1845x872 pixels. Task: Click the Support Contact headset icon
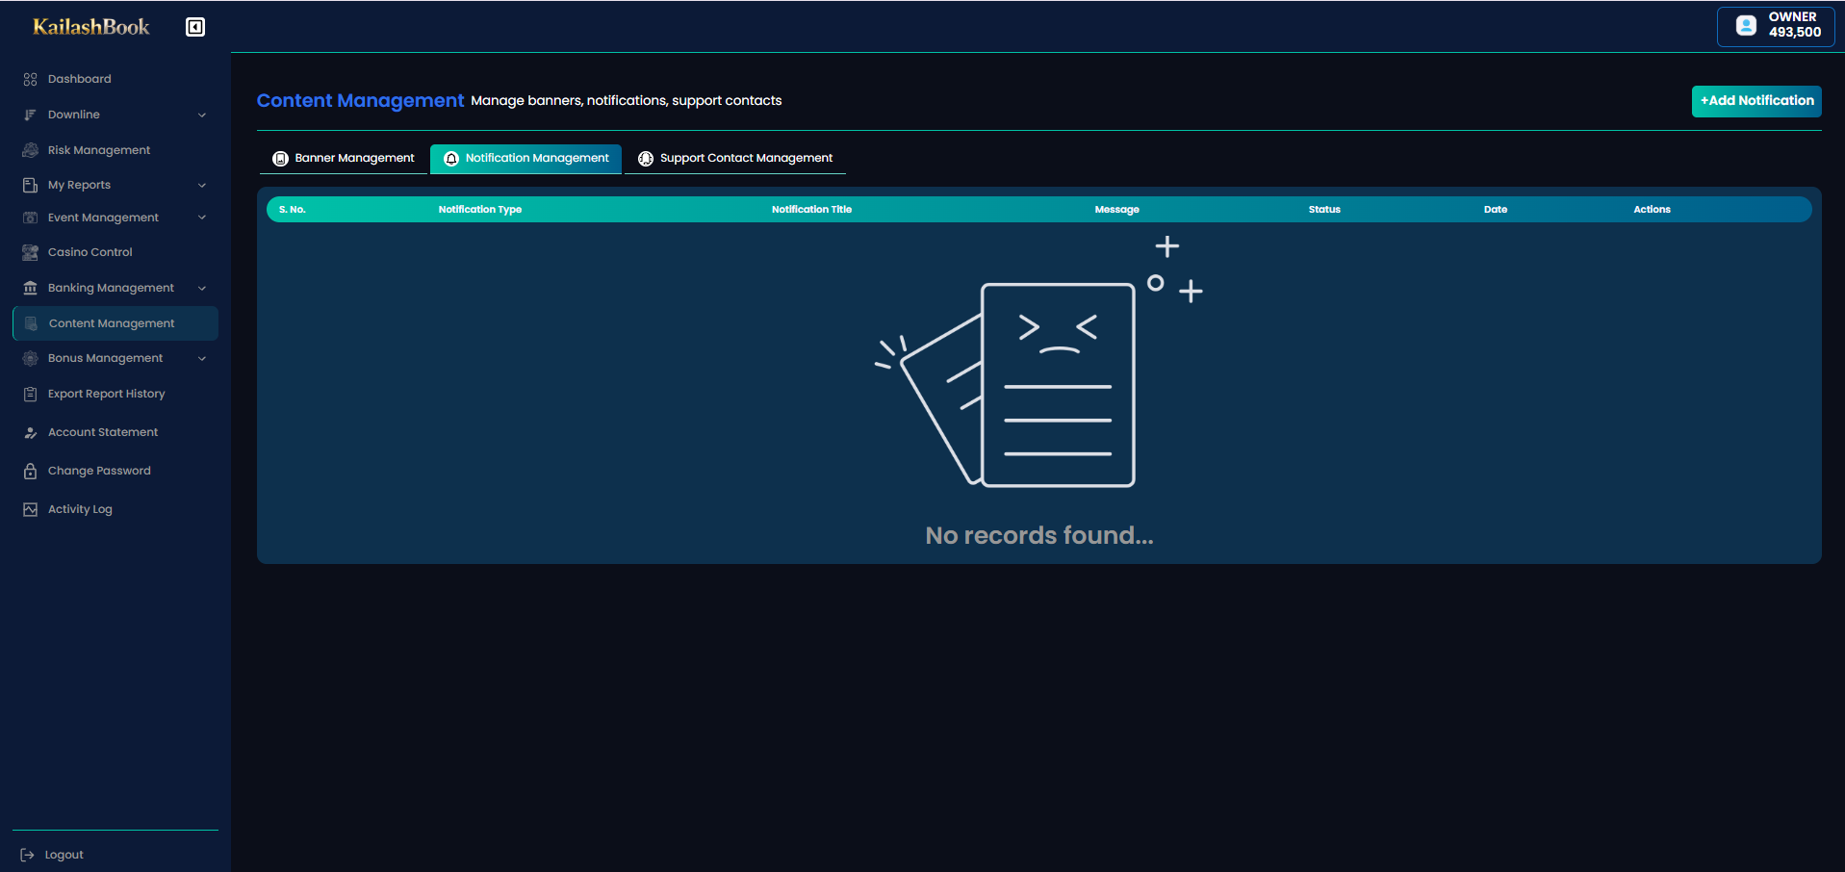coord(645,159)
